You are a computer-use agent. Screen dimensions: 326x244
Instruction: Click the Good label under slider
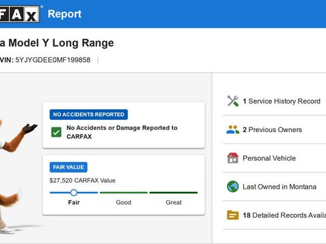point(124,203)
